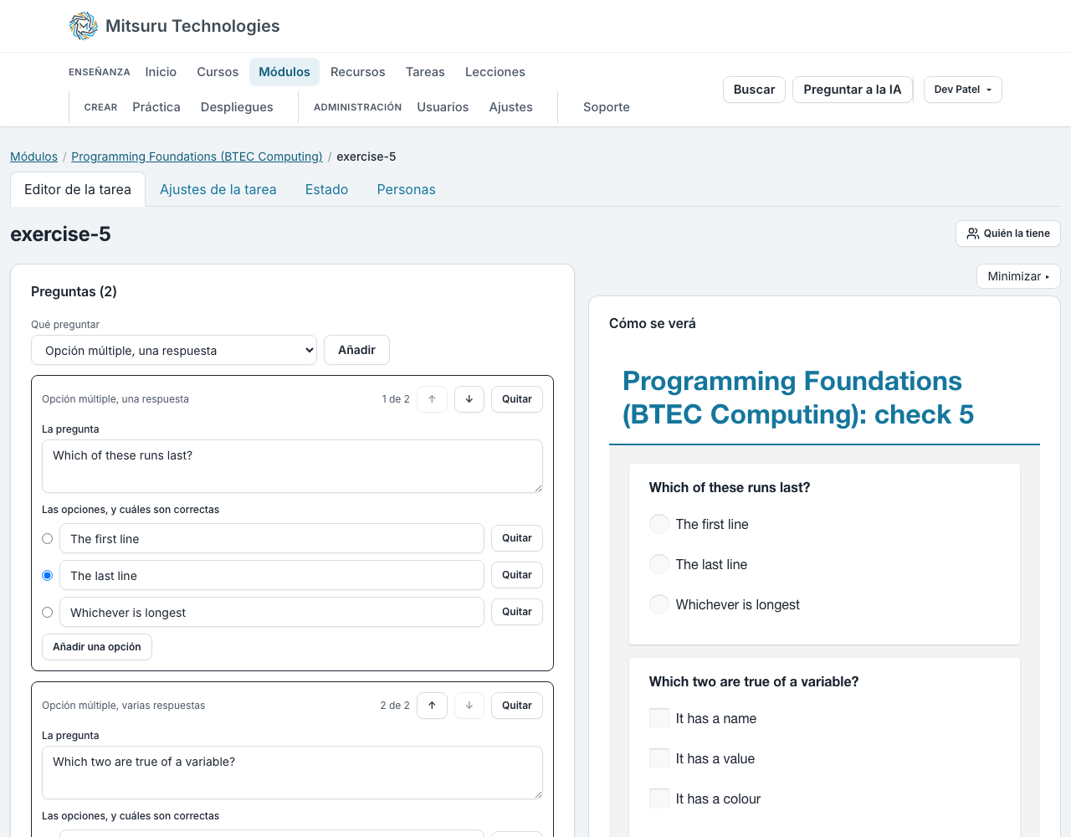Switch to Ajustes de la tarea tab

[x=218, y=189]
